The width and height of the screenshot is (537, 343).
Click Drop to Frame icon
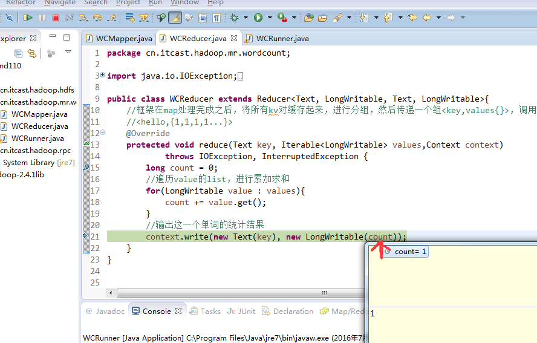(x=130, y=18)
